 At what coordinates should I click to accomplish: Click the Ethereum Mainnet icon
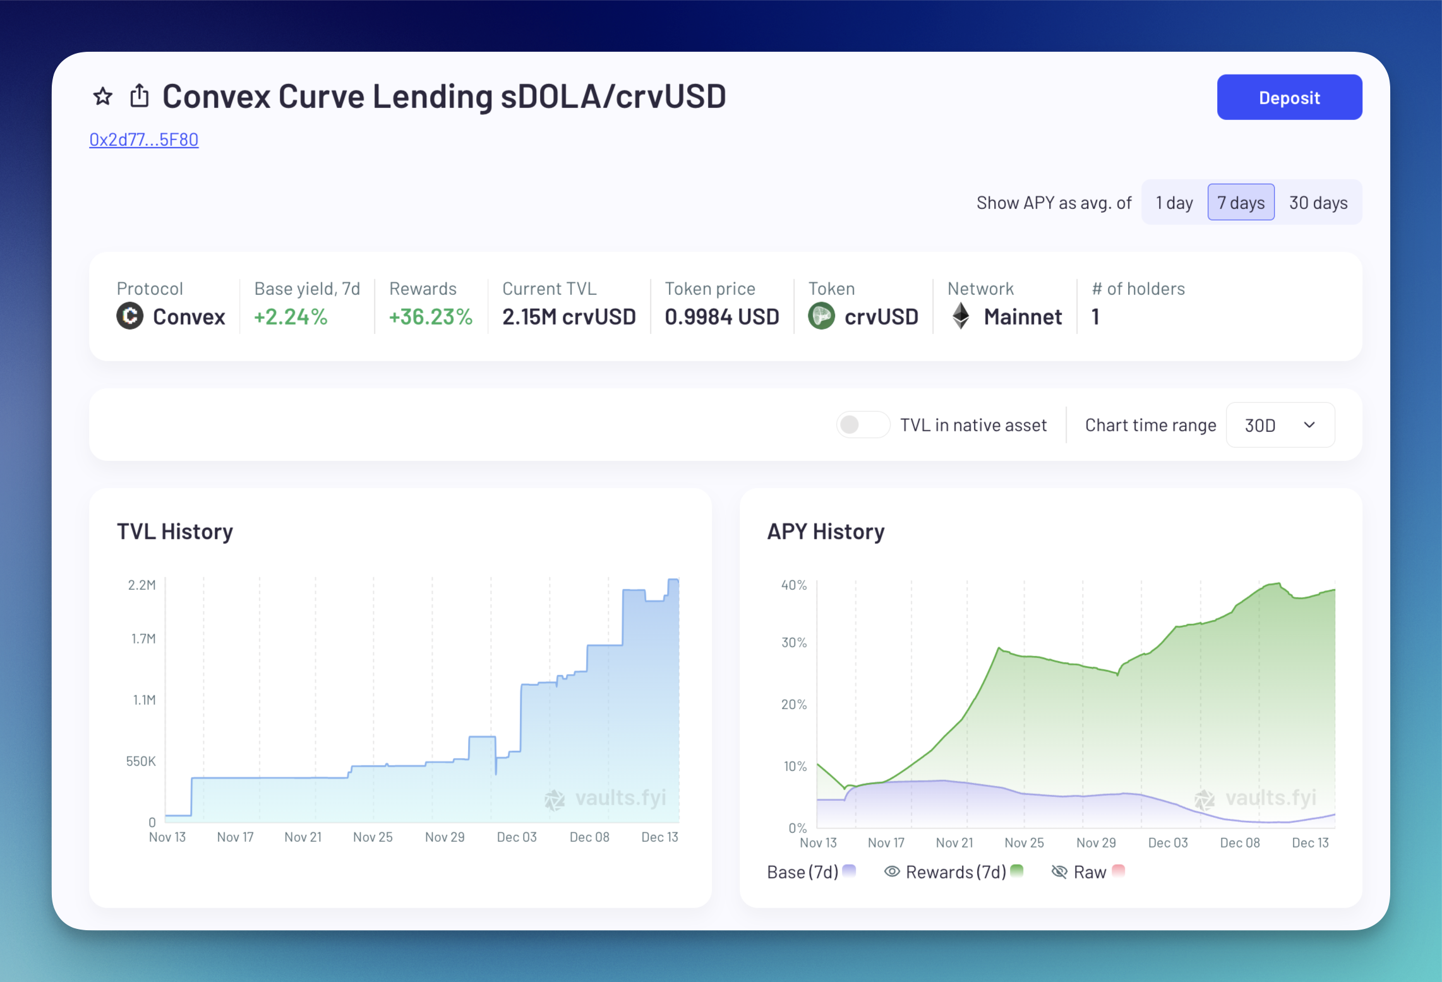pos(961,316)
